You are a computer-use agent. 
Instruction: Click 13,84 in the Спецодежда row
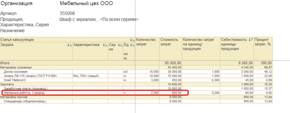tap(263, 101)
